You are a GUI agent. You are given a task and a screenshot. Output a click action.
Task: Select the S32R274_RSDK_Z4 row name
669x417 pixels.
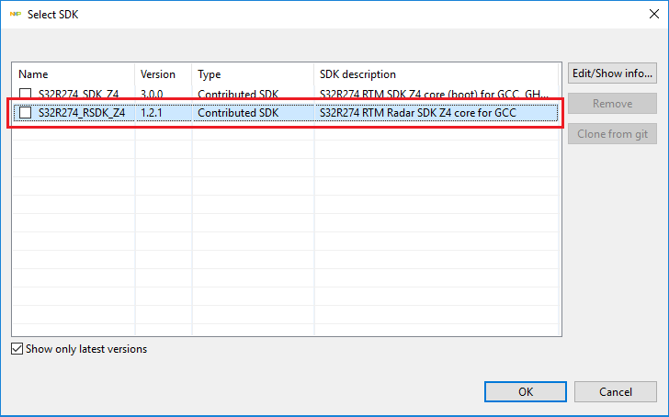coord(82,112)
